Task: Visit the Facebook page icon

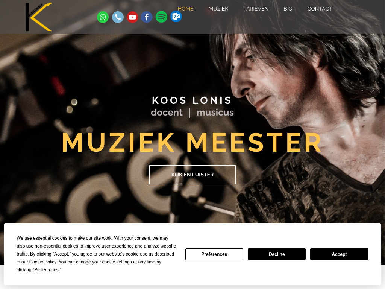Action: (147, 17)
